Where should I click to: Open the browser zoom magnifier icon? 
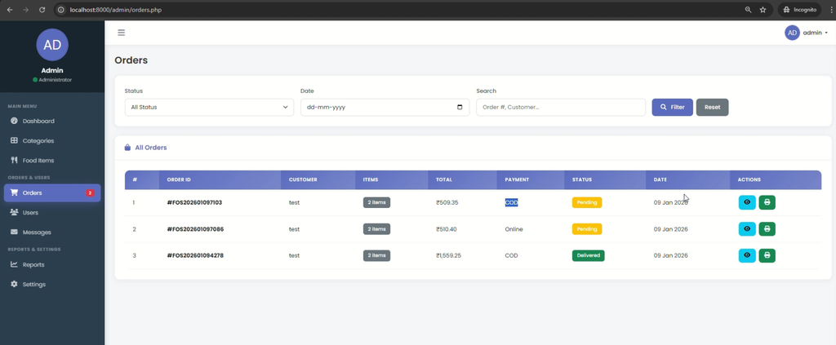pyautogui.click(x=749, y=10)
